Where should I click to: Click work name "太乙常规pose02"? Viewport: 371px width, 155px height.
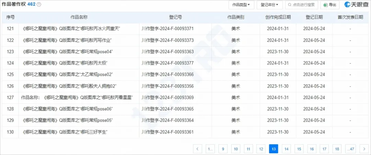(68, 75)
